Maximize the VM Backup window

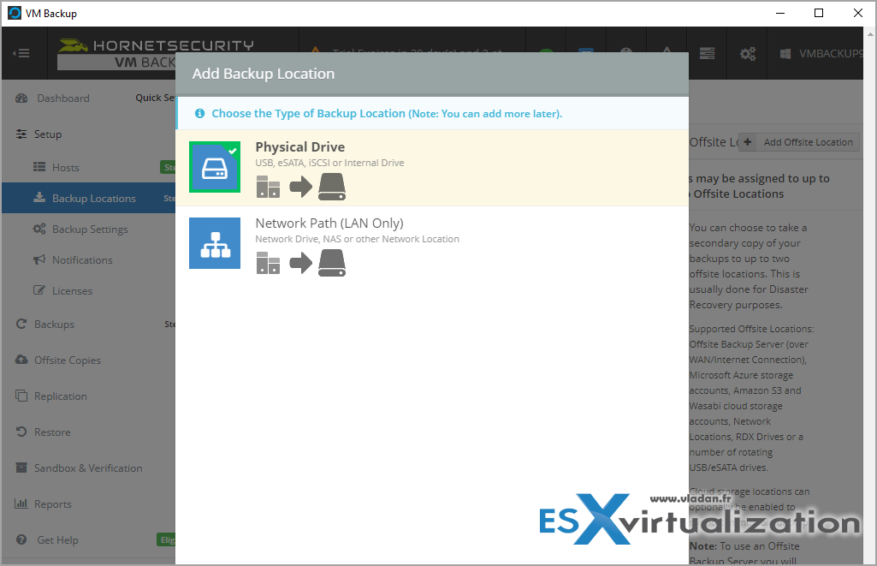pos(819,13)
